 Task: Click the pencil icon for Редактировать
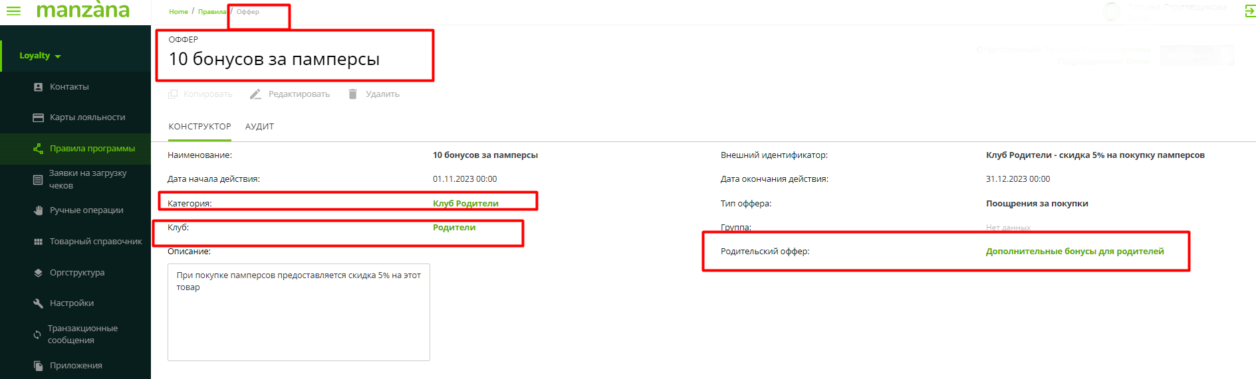[x=255, y=94]
